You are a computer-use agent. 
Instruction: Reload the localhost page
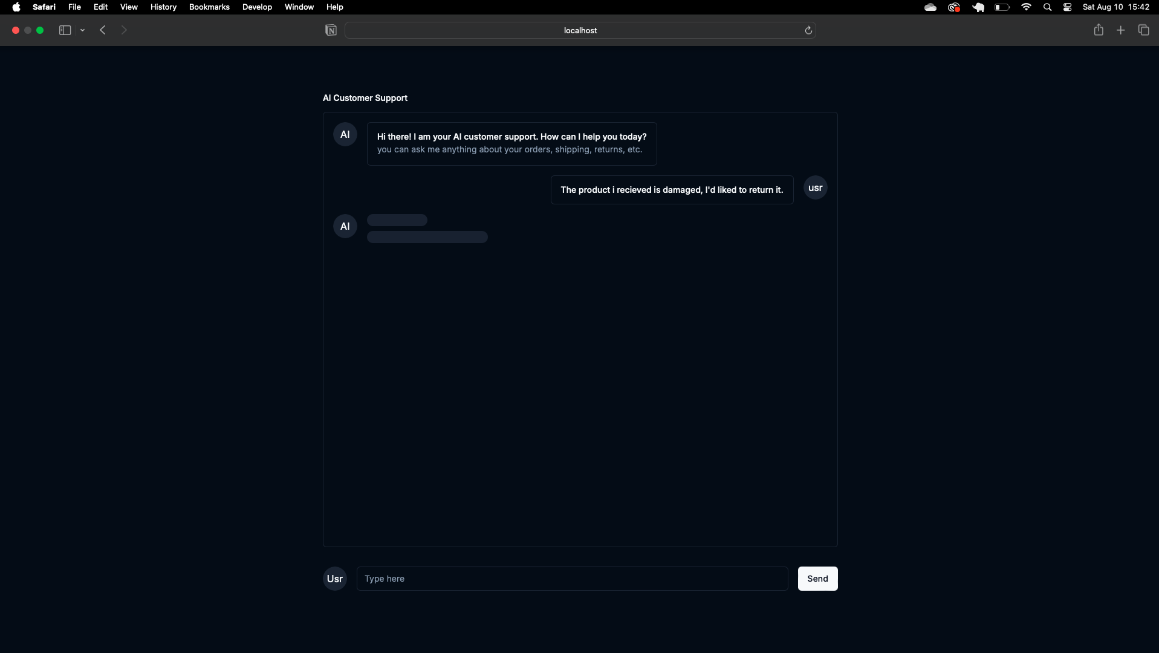809,30
